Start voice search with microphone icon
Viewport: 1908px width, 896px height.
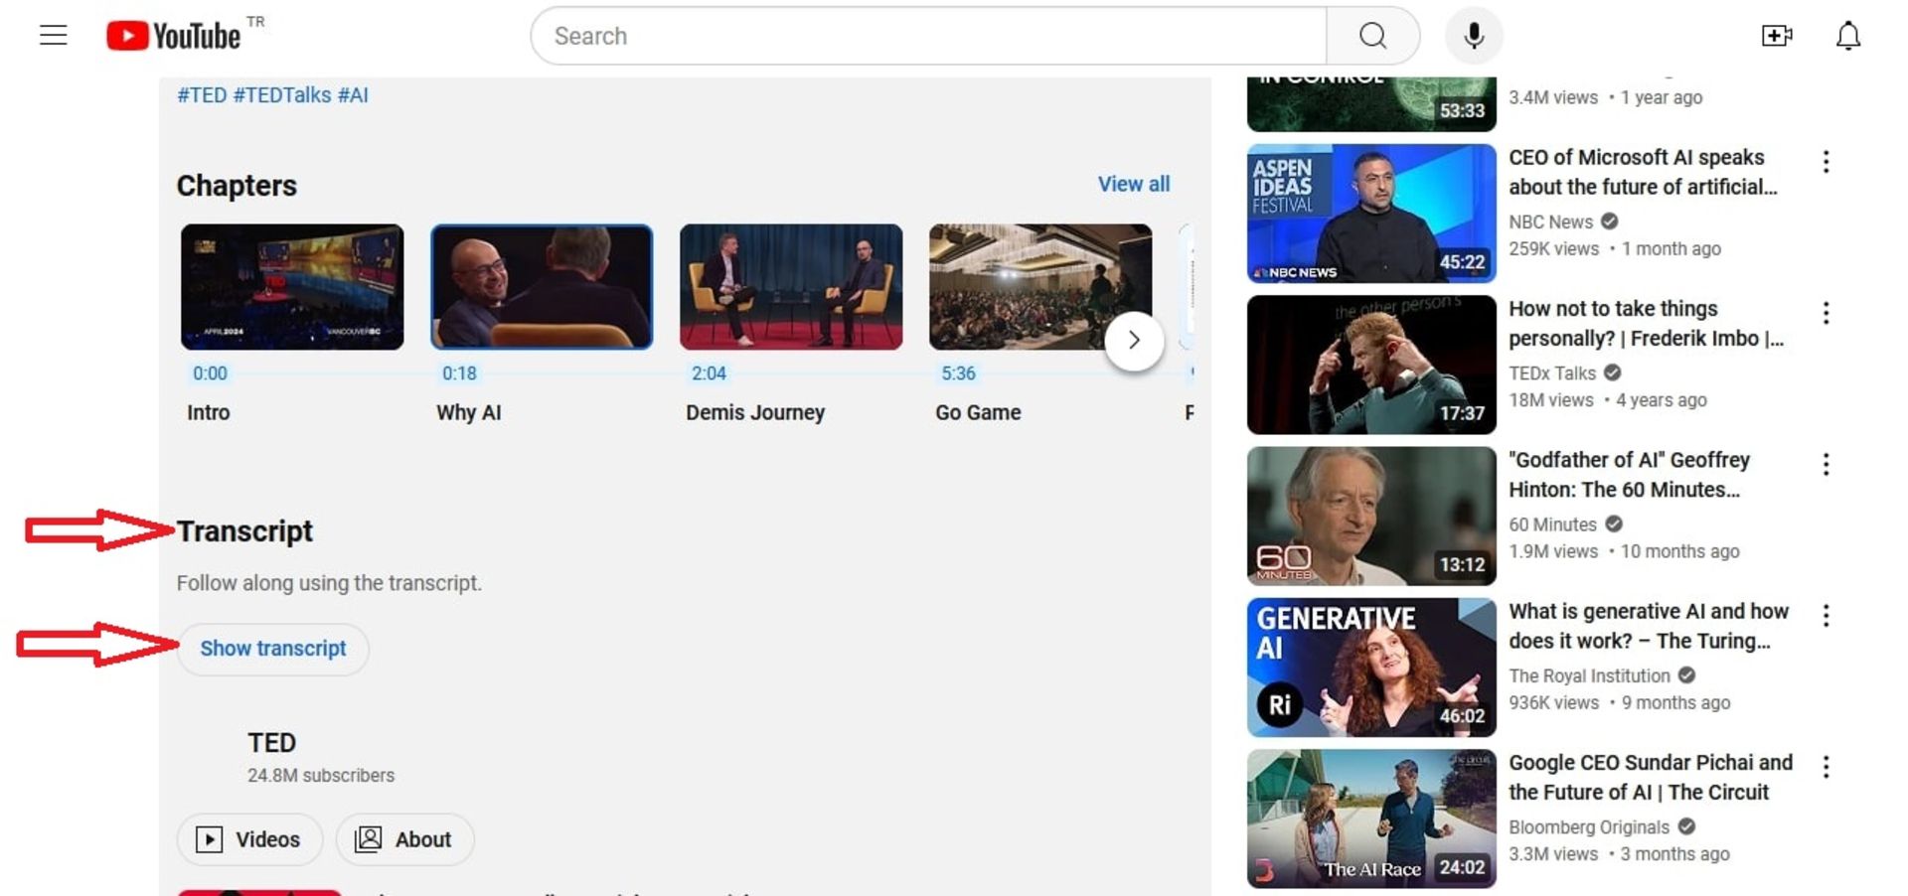[1474, 36]
